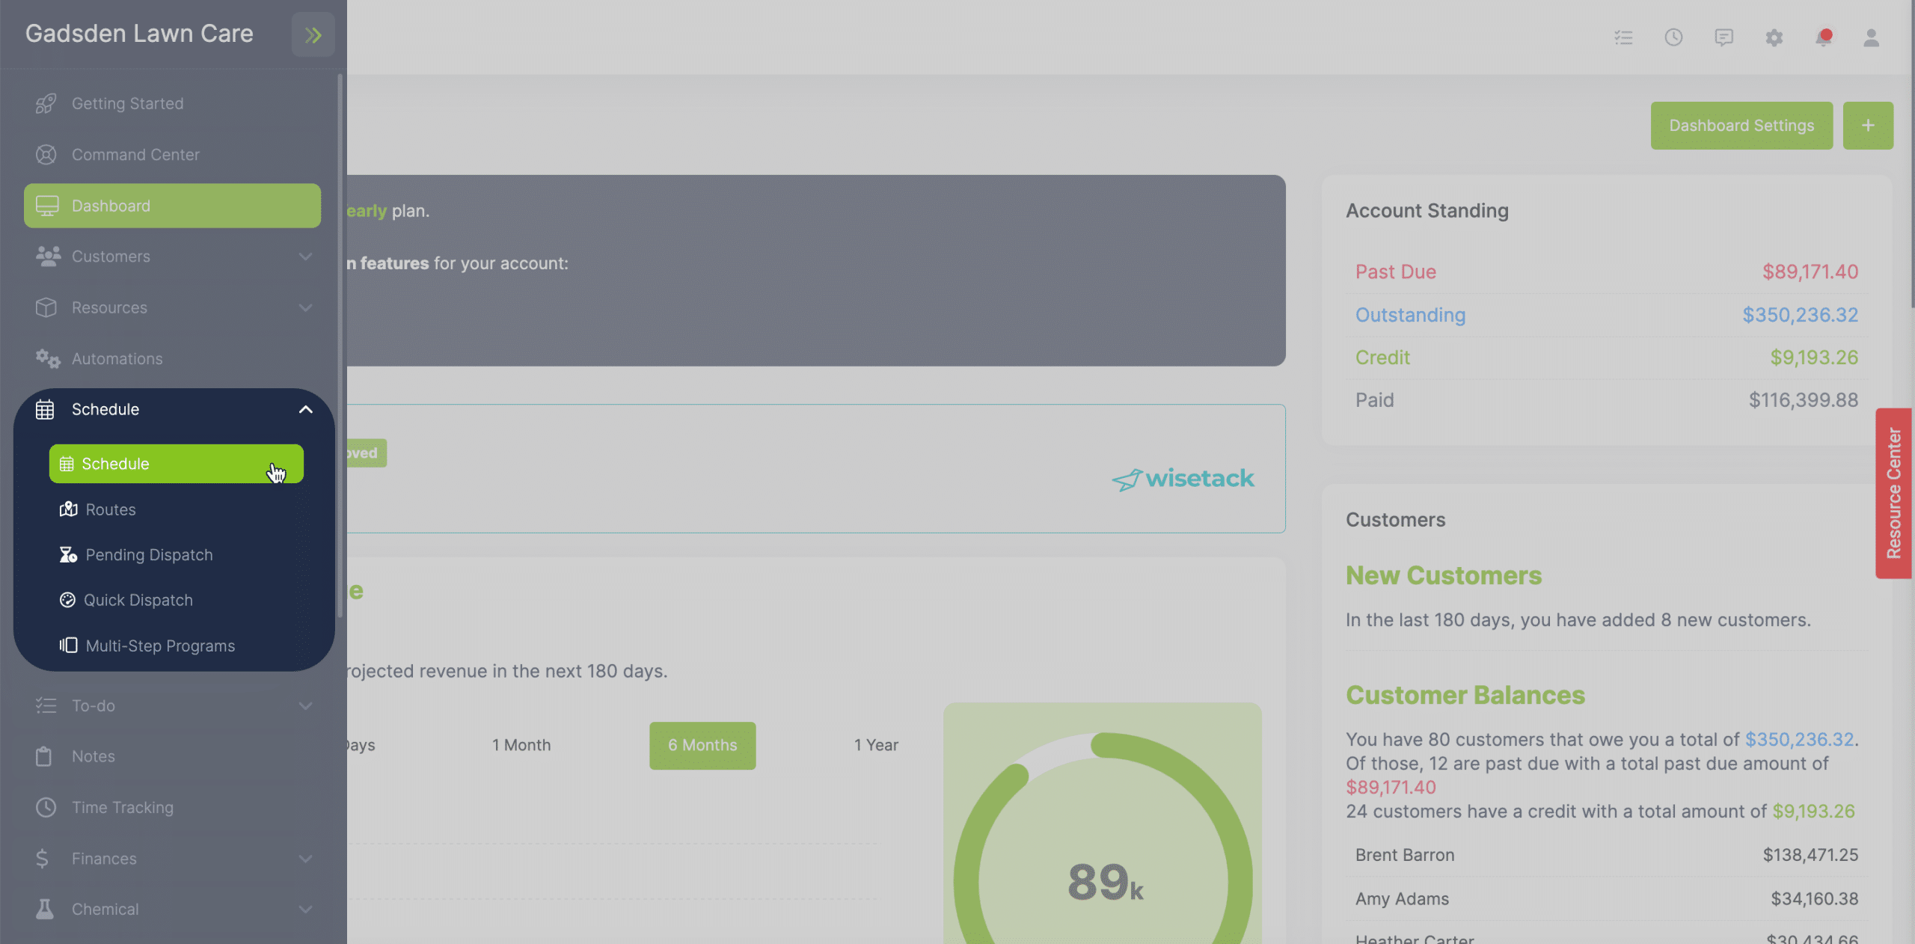Viewport: 1915px width, 944px height.
Task: Click the Dashboard monitor icon
Action: [x=47, y=206]
